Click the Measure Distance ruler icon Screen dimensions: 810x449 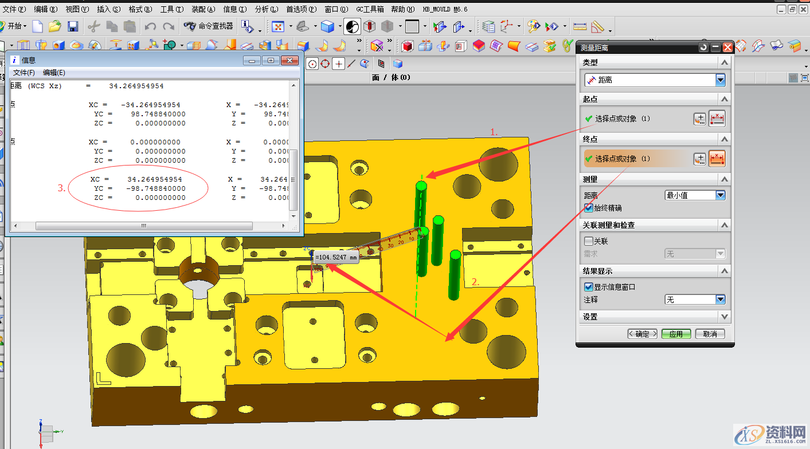580,26
